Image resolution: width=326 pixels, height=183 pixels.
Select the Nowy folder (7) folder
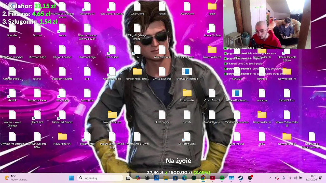click(287, 73)
